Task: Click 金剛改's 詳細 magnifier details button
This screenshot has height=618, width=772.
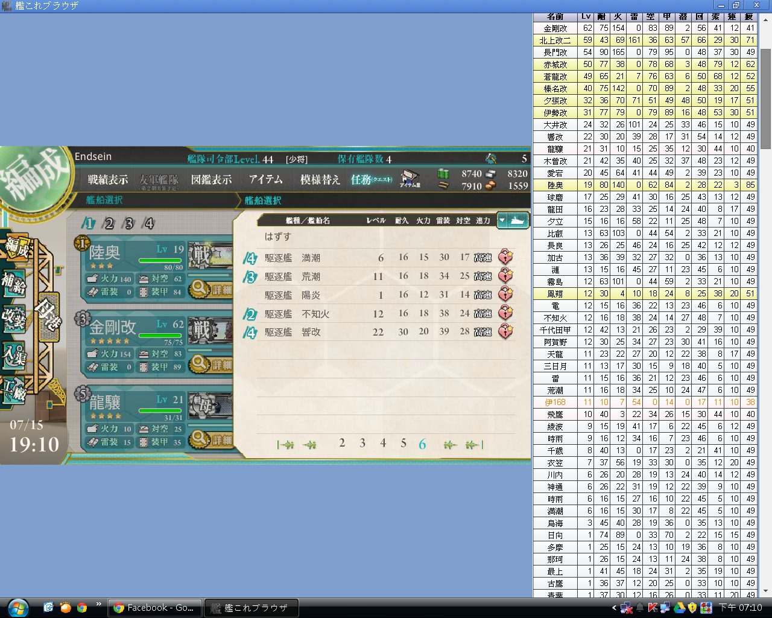Action: click(210, 364)
